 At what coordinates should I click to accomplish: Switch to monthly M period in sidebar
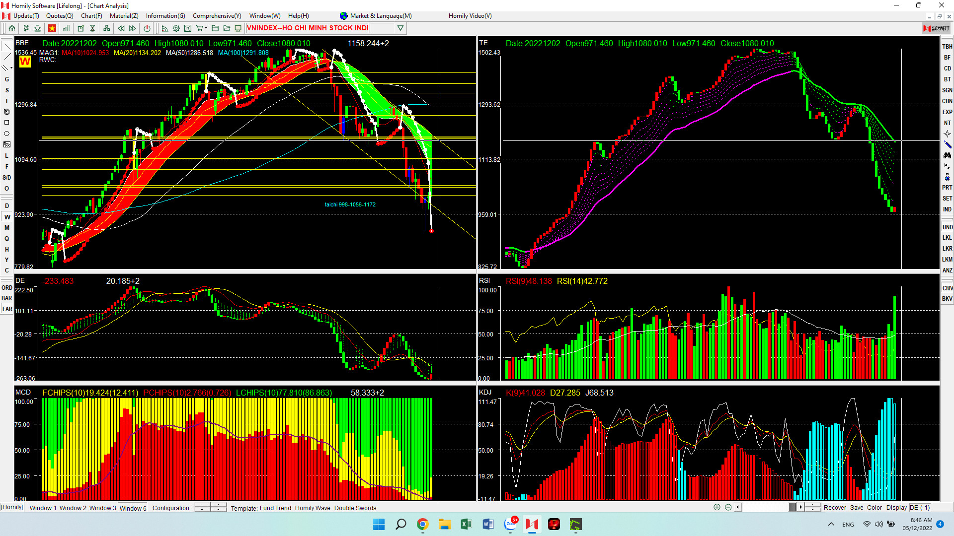[x=7, y=228]
